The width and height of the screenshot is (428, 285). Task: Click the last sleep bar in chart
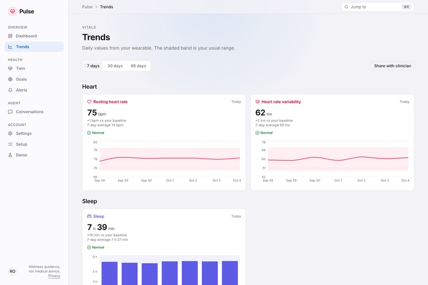pyautogui.click(x=230, y=273)
